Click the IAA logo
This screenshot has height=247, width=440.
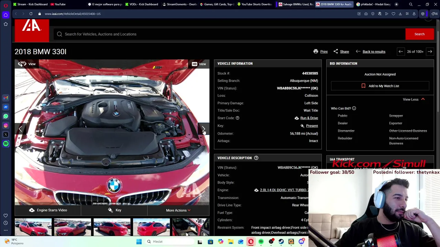(x=32, y=30)
